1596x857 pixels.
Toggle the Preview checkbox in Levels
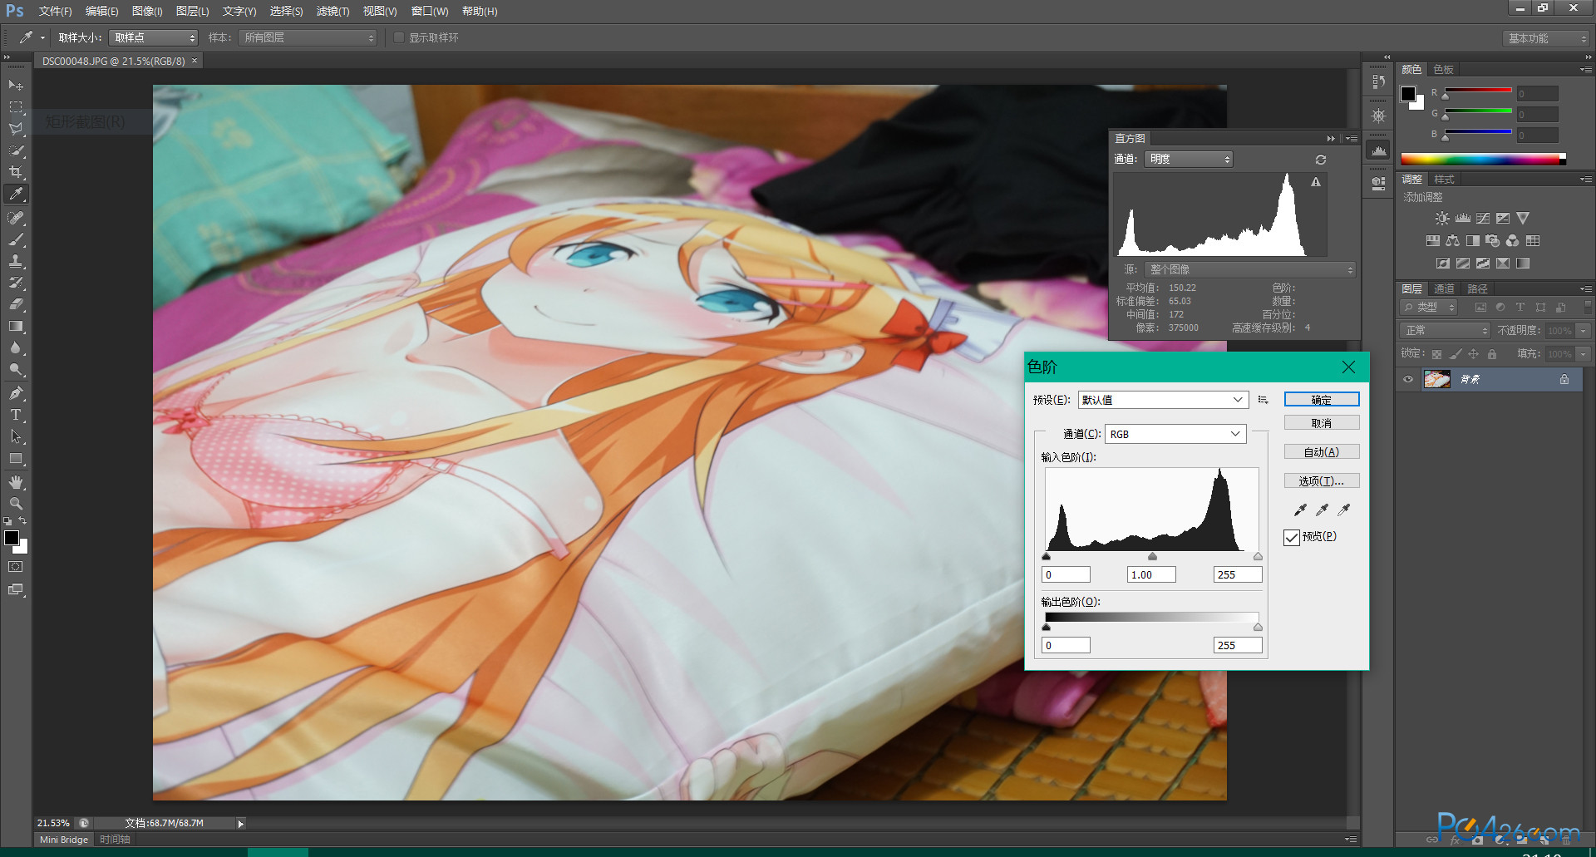coord(1292,538)
